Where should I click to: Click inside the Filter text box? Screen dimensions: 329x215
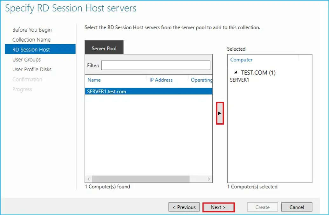click(x=155, y=65)
